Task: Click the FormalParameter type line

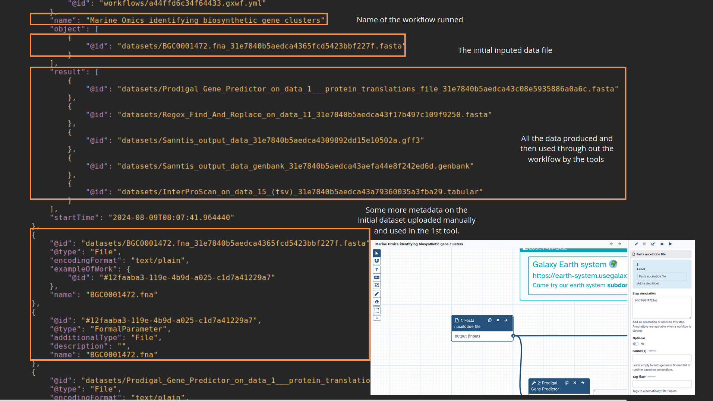Action: click(x=110, y=329)
